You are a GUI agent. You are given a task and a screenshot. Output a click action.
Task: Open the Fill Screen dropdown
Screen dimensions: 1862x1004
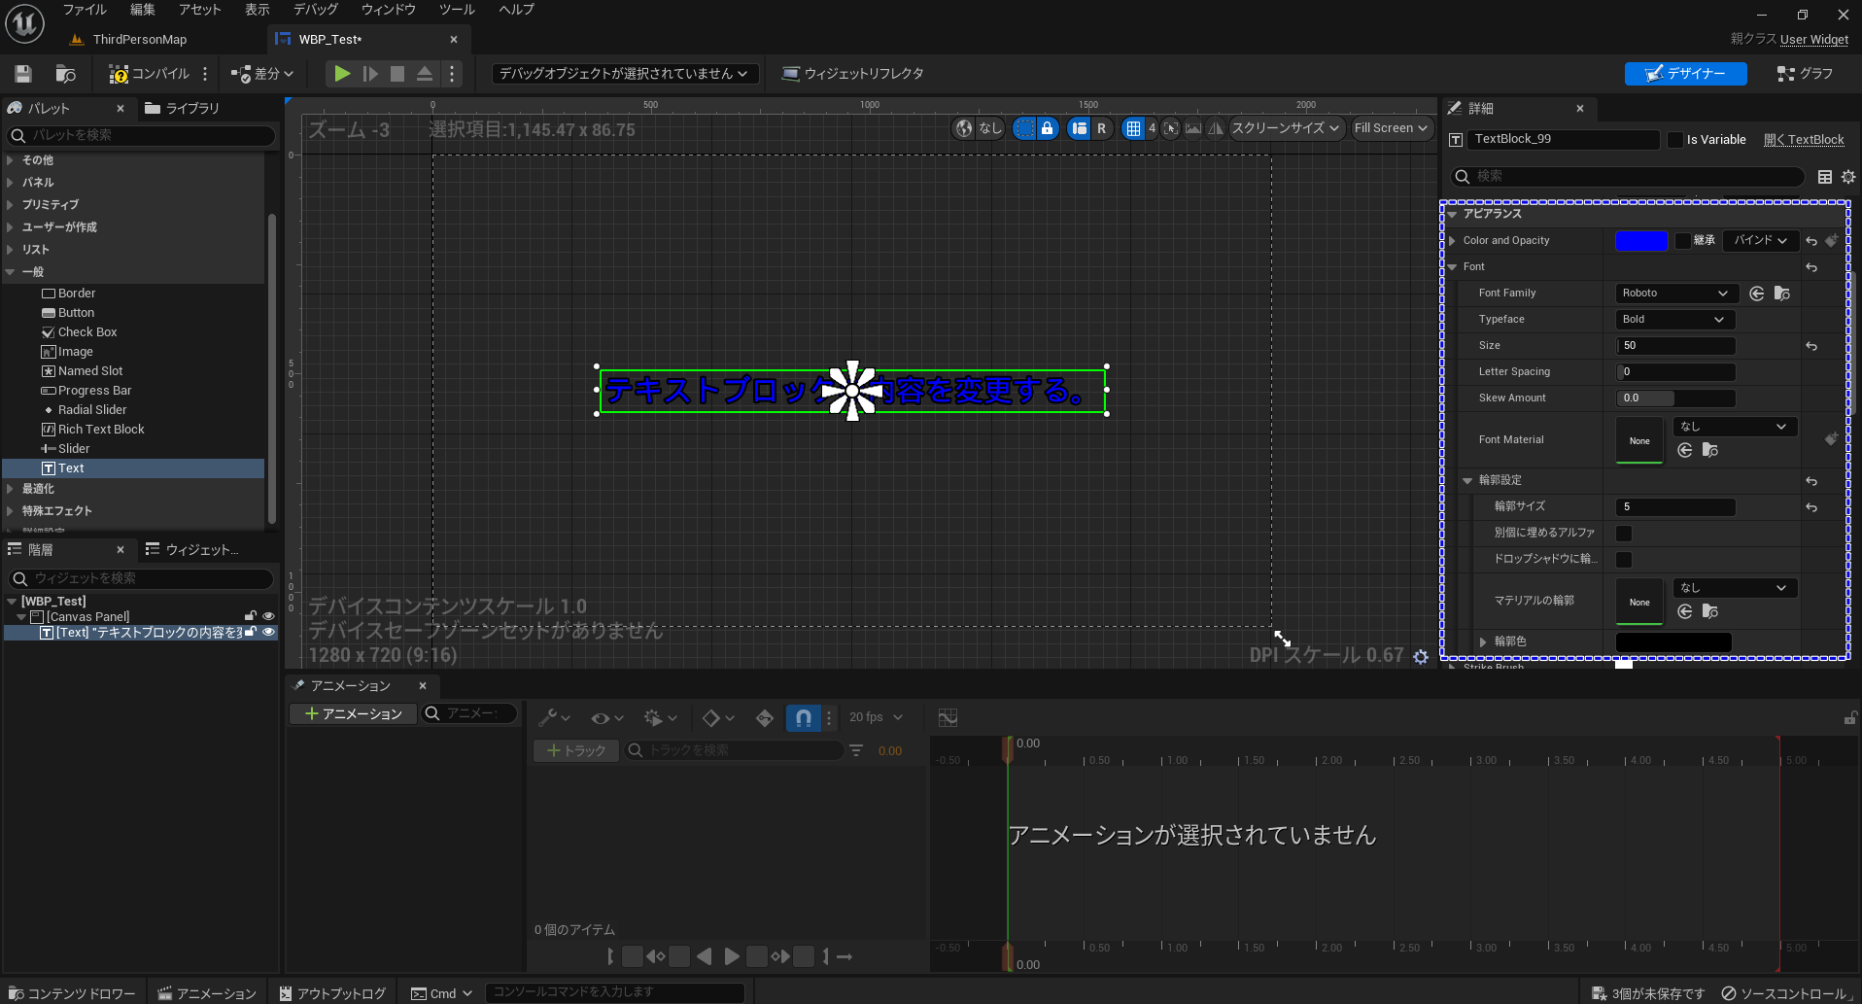[1391, 127]
